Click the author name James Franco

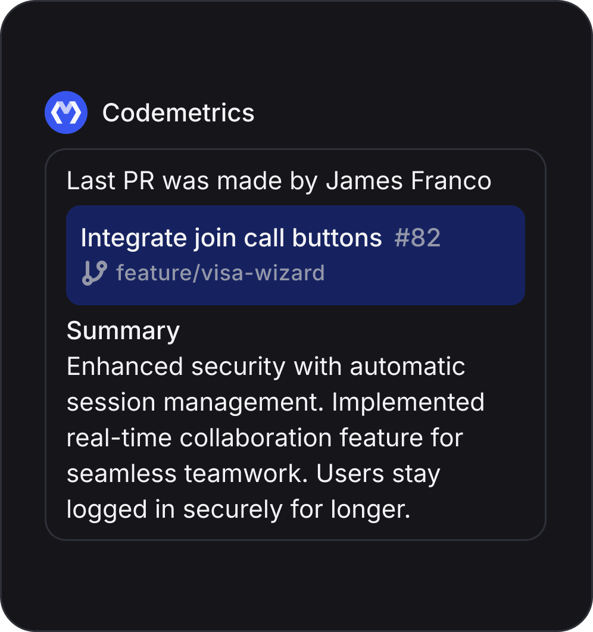tap(408, 181)
